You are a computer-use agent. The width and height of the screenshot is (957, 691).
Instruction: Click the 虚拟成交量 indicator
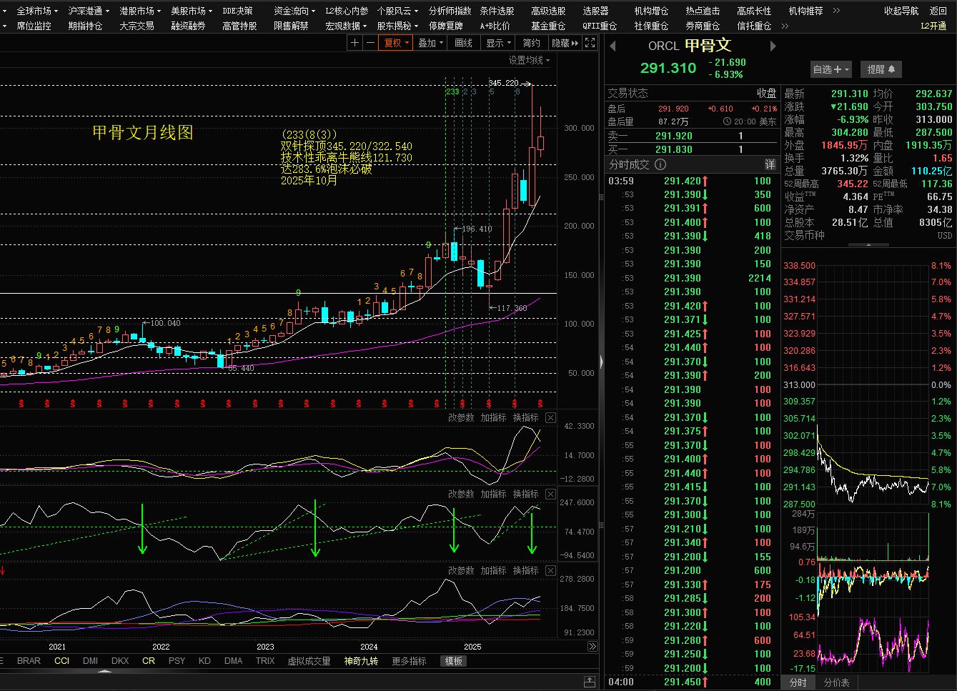[x=309, y=661]
